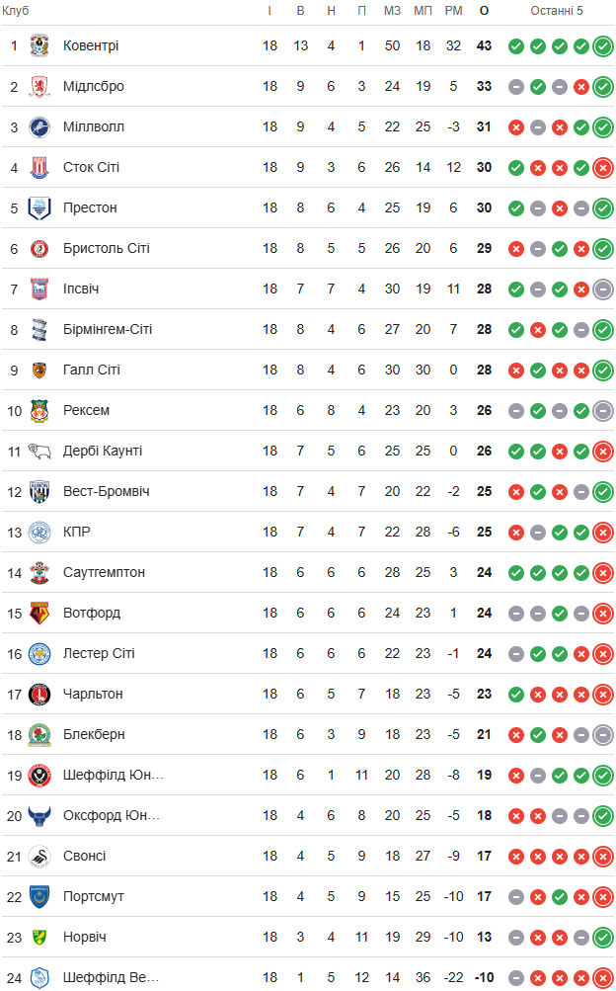Click the Вотфорд yellow crest icon
The image size is (616, 991).
coord(39,613)
